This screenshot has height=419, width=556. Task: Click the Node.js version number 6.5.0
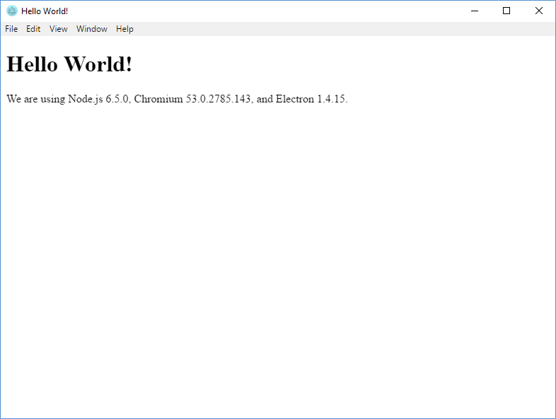[117, 99]
